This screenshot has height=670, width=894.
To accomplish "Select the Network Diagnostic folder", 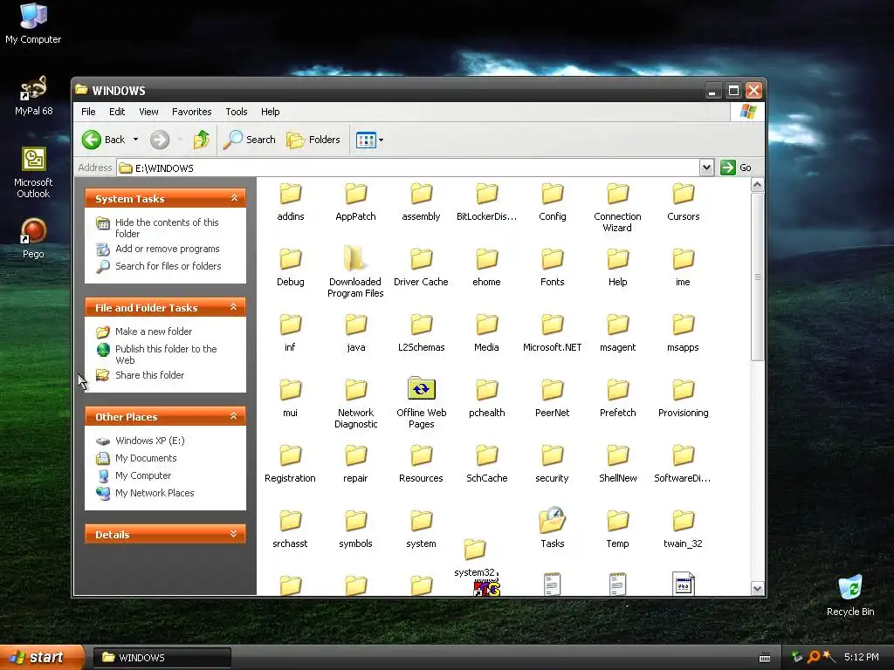I will (356, 403).
